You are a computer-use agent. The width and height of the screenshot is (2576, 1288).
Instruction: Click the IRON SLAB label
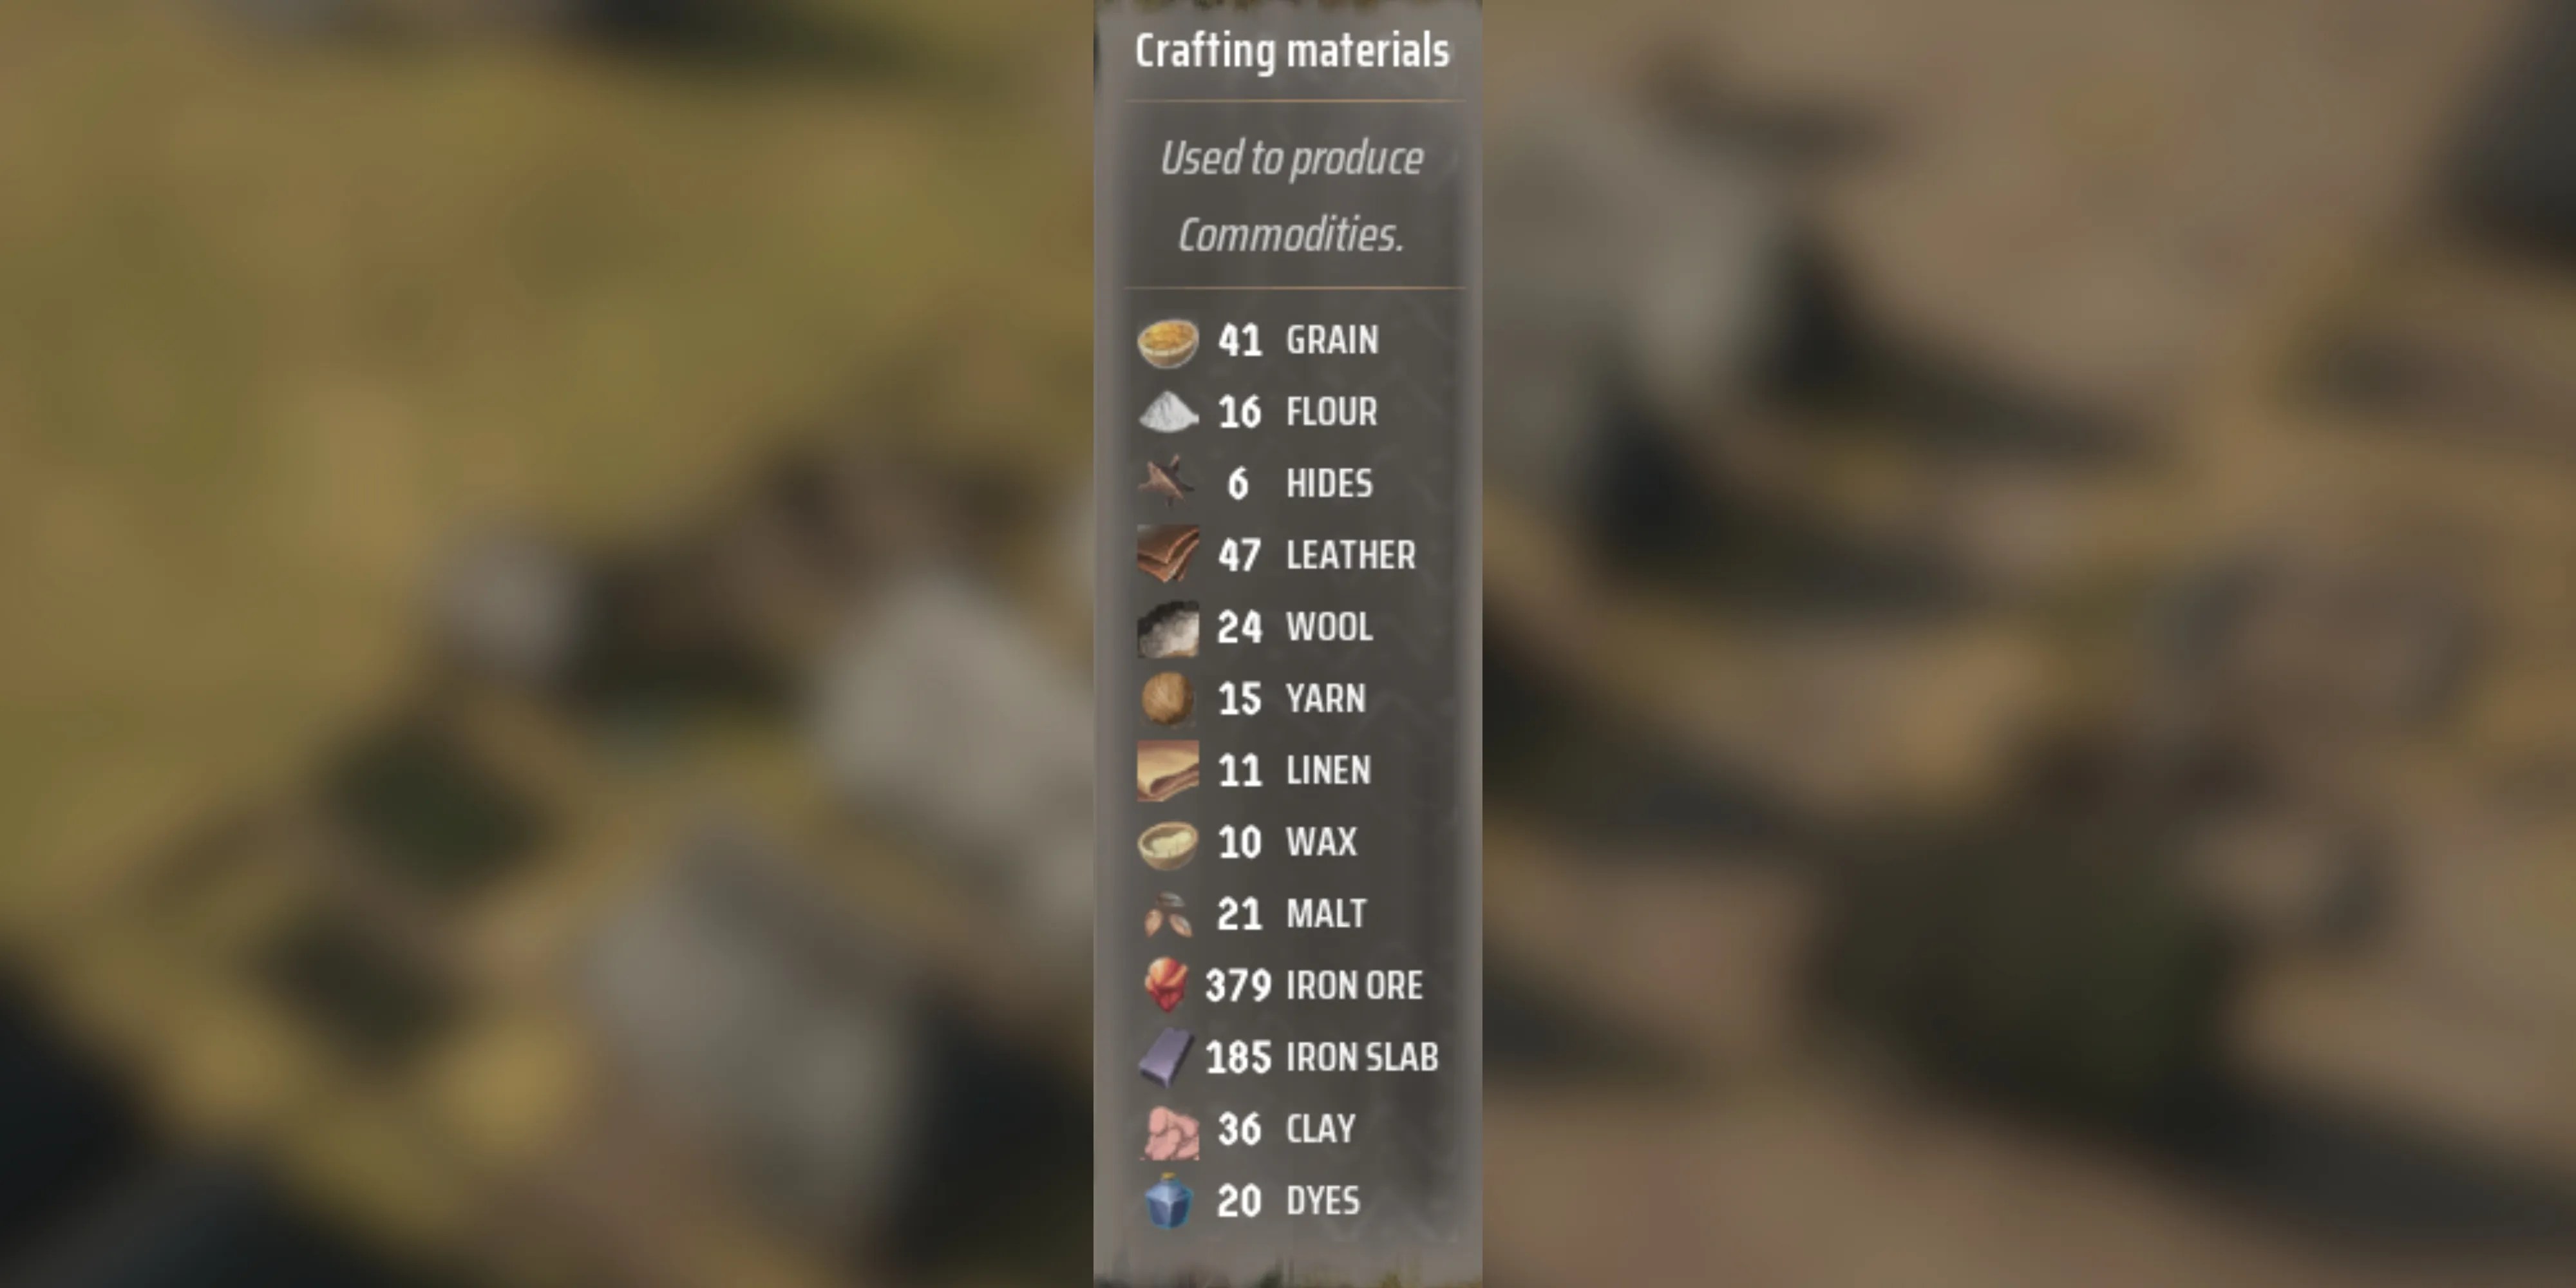point(1362,1057)
